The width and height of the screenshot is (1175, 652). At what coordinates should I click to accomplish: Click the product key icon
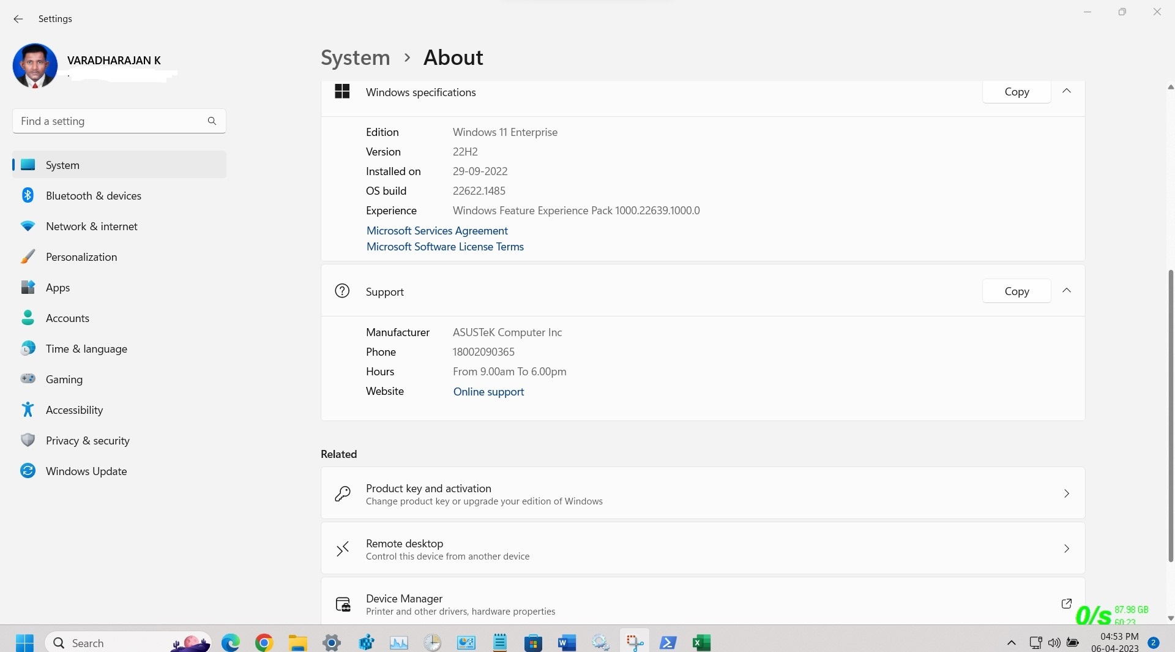[x=343, y=493]
